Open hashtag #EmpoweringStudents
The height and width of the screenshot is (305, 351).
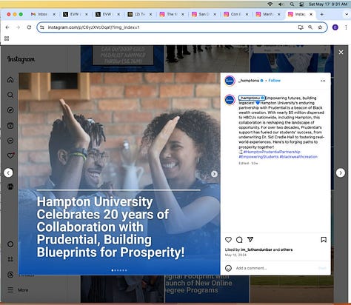click(258, 157)
